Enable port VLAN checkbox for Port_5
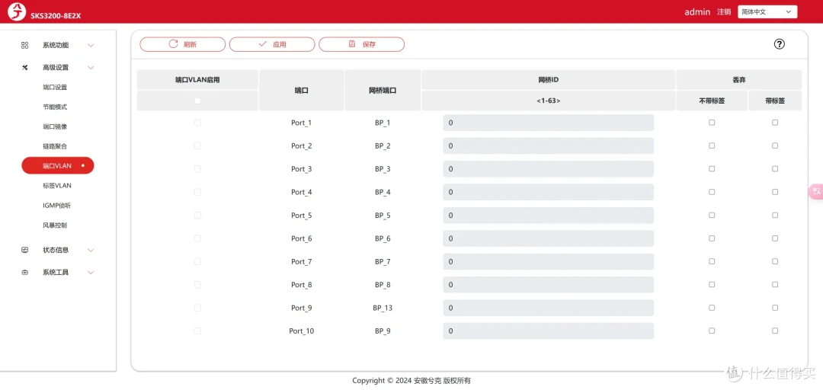 coord(197,216)
